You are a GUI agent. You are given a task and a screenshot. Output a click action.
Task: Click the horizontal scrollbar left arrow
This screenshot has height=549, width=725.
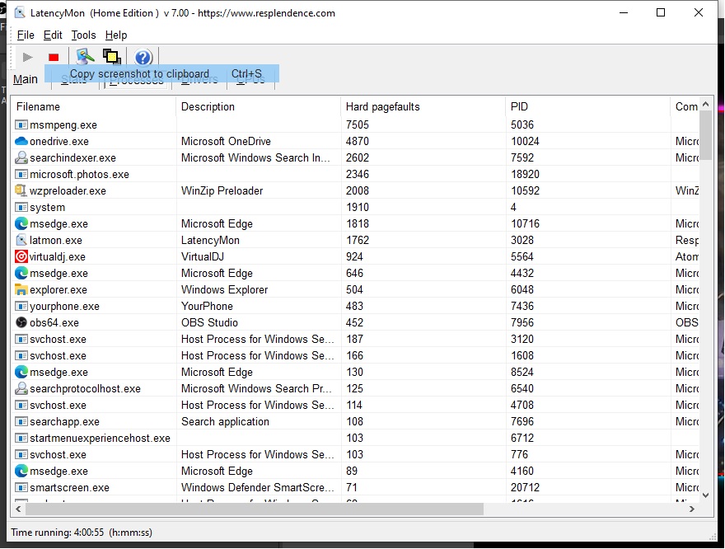pyautogui.click(x=18, y=509)
